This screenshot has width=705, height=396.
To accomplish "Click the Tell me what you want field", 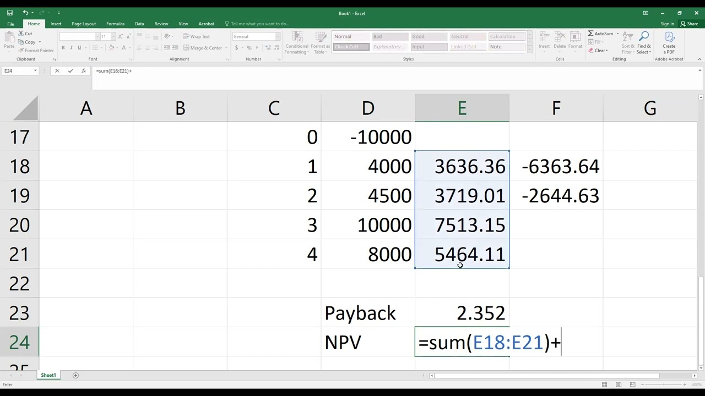I will pos(257,24).
